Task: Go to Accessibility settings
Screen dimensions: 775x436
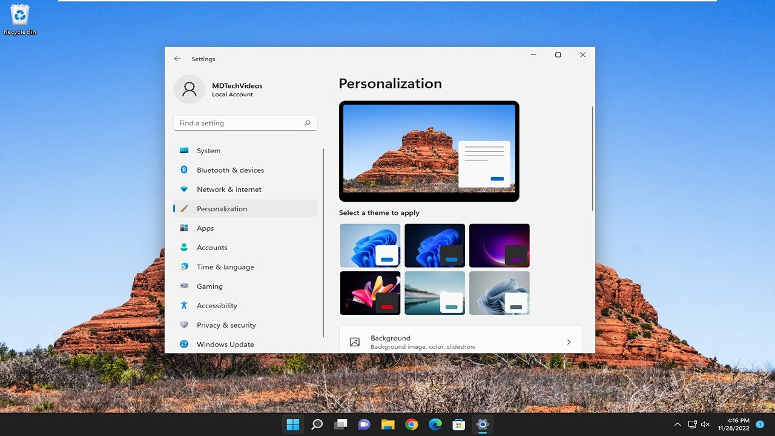Action: click(245, 306)
